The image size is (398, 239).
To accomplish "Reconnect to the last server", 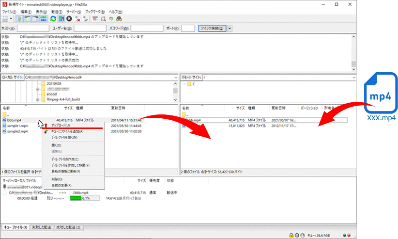I will 85,18.
